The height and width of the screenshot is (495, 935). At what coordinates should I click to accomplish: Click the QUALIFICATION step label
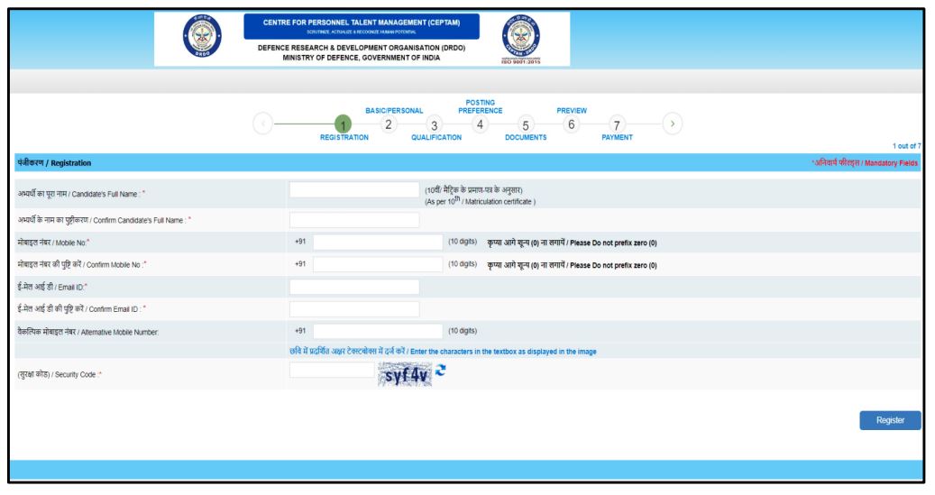(435, 137)
